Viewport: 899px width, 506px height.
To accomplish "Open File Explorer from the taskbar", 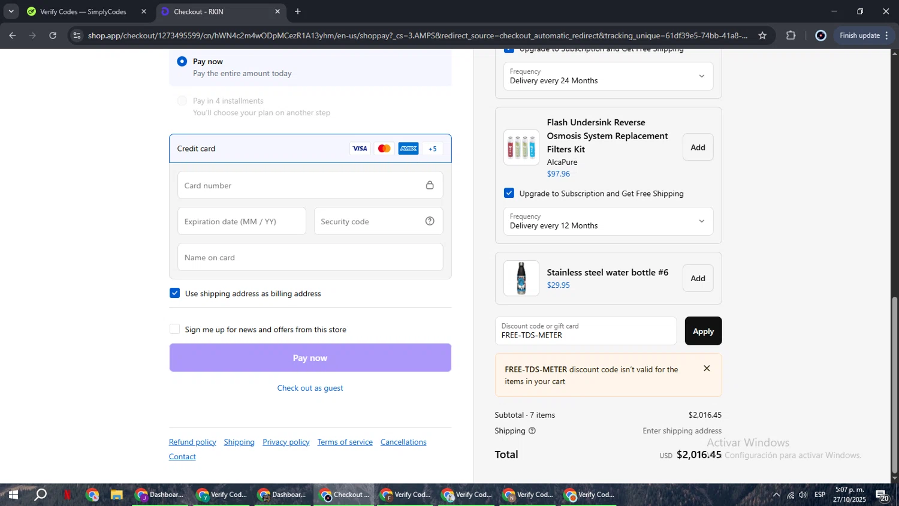I will click(x=116, y=495).
